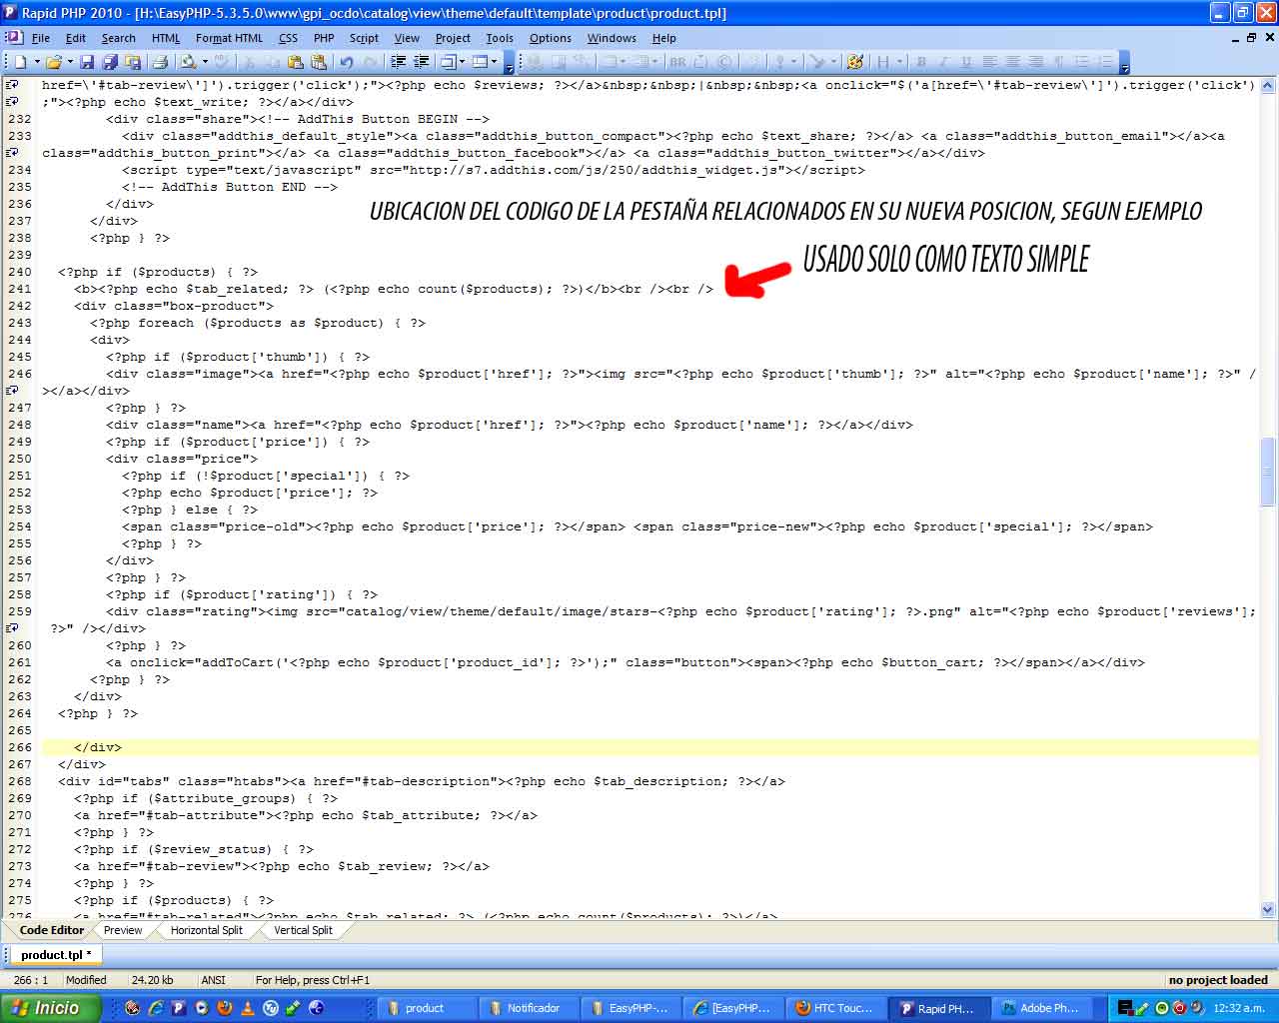The height and width of the screenshot is (1023, 1279).
Task: Open the New document dropdown arrow
Action: (x=37, y=62)
